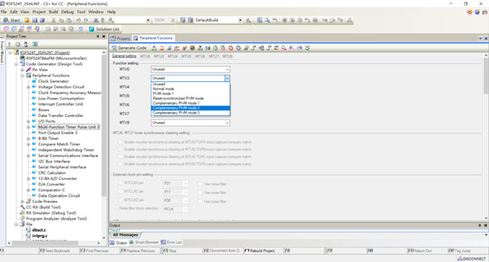
Task: Click the build tool icon next to DefaultBuild dropdown
Action: click(x=248, y=20)
